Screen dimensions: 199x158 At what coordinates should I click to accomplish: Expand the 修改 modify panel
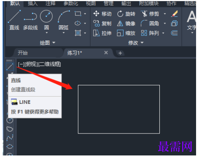click(136, 43)
